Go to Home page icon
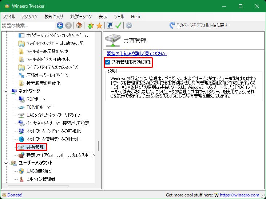 point(79,25)
